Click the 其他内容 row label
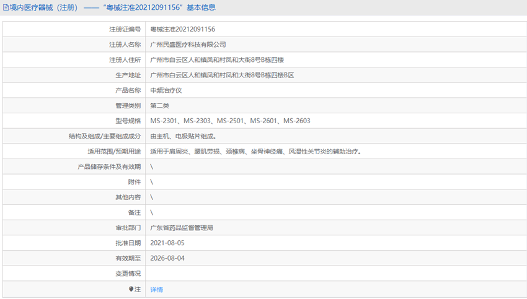Viewport: 527px width, 299px height. point(128,197)
